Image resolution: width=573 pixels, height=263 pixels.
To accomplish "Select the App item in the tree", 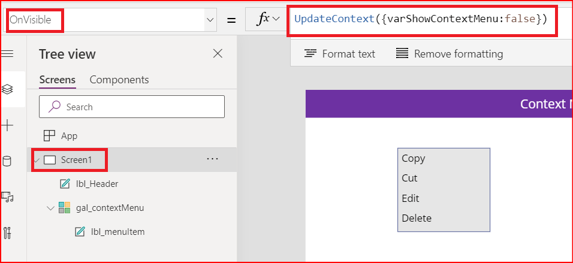I will (69, 136).
